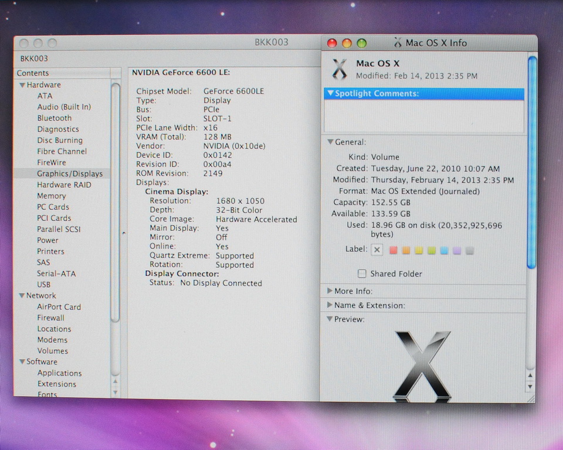This screenshot has width=563, height=450.
Task: Select Memory in the sidebar
Action: 52,196
